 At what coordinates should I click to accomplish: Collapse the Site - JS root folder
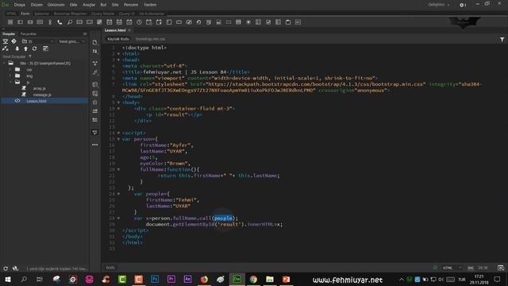tap(5, 64)
